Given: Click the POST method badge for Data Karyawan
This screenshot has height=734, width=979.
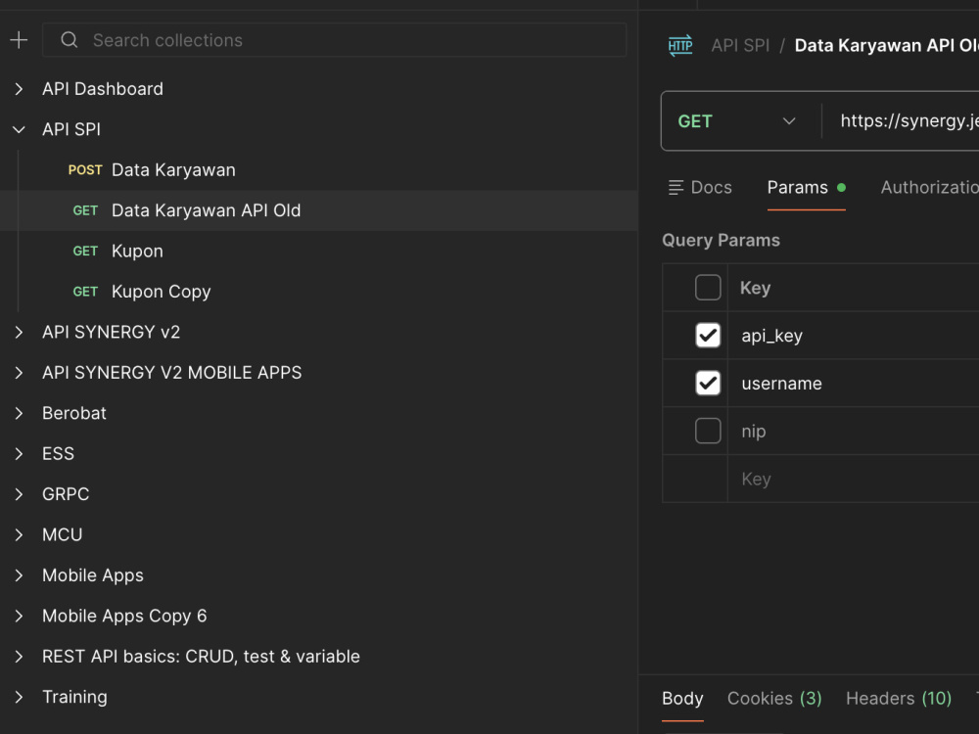Looking at the screenshot, I should [85, 169].
